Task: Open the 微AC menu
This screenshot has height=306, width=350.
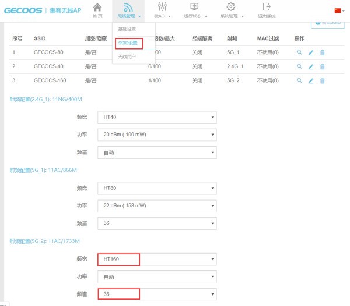Action: click(162, 10)
